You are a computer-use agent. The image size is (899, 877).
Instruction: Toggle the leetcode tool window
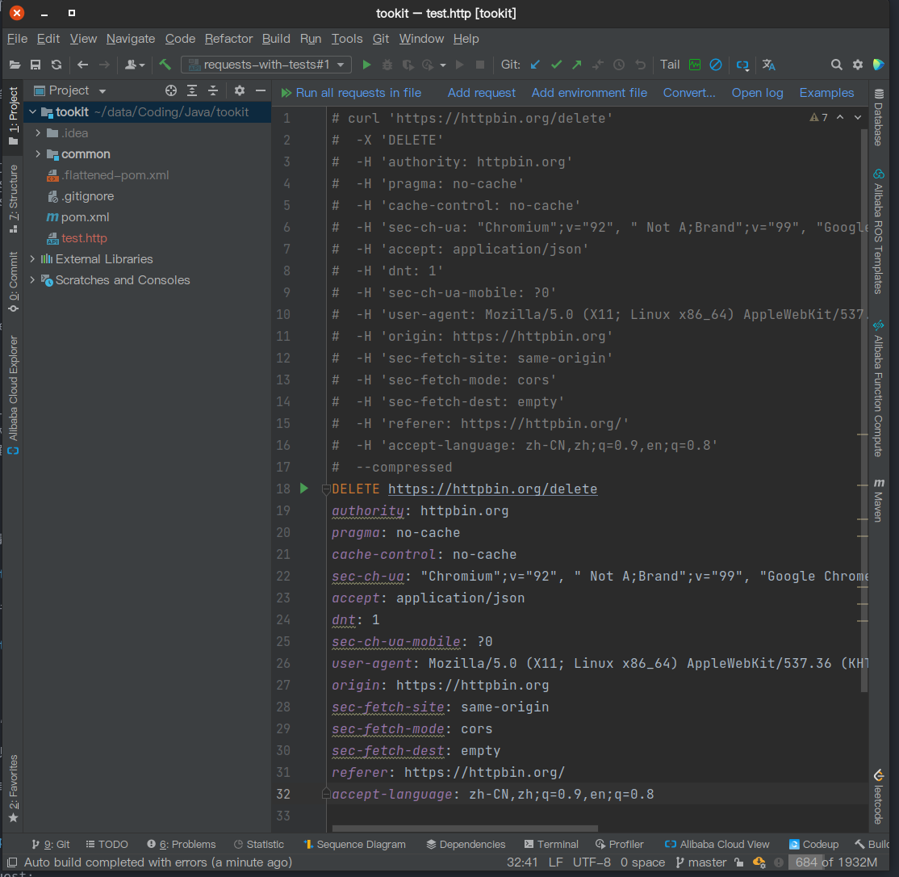[878, 797]
